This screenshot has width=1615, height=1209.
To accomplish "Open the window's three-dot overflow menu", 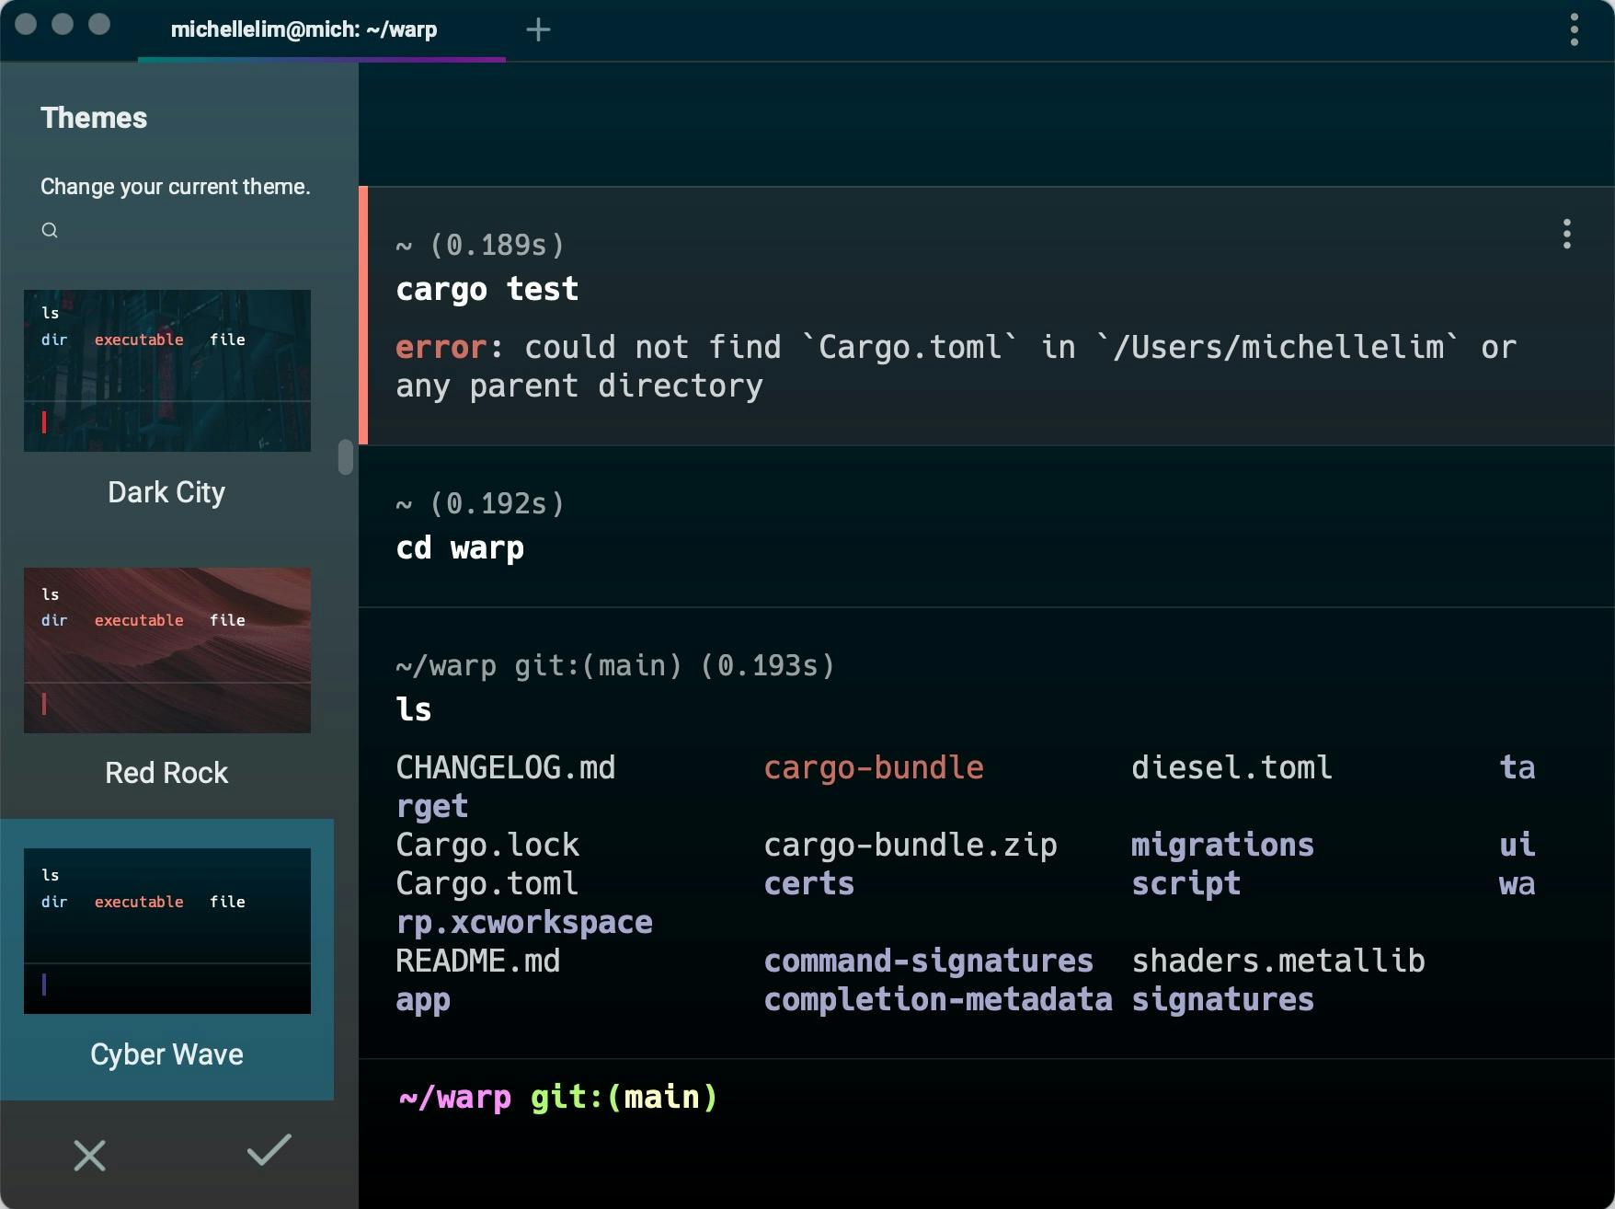I will tap(1575, 29).
